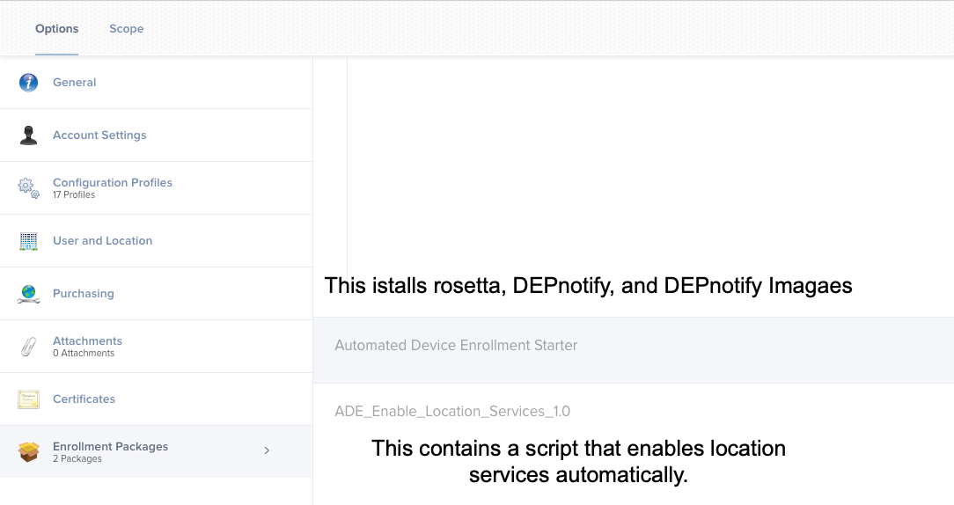
Task: Click the Attachments paperclip icon
Action: click(x=28, y=347)
